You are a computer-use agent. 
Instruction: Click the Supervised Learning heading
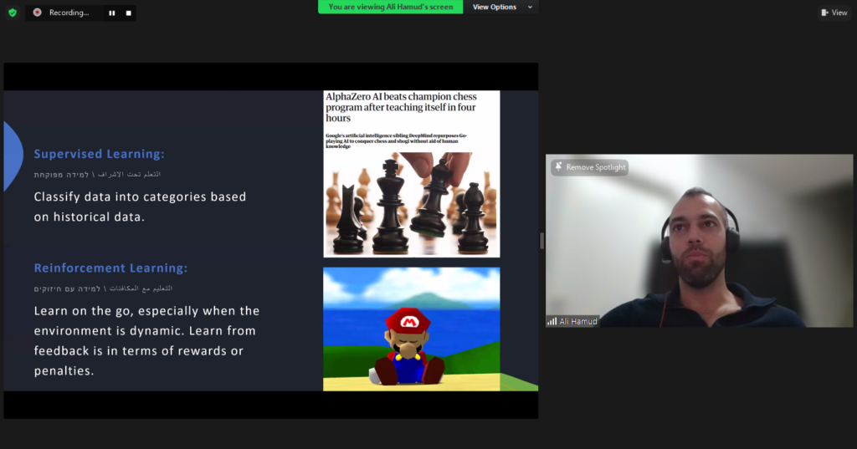(x=99, y=154)
